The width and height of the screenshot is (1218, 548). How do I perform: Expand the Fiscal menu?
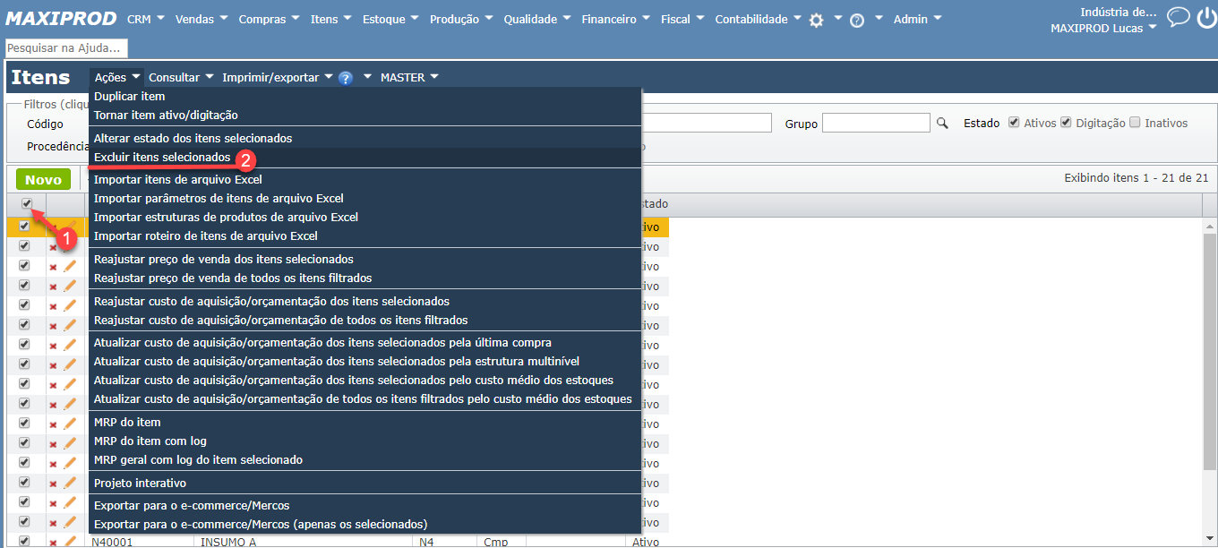pos(682,19)
